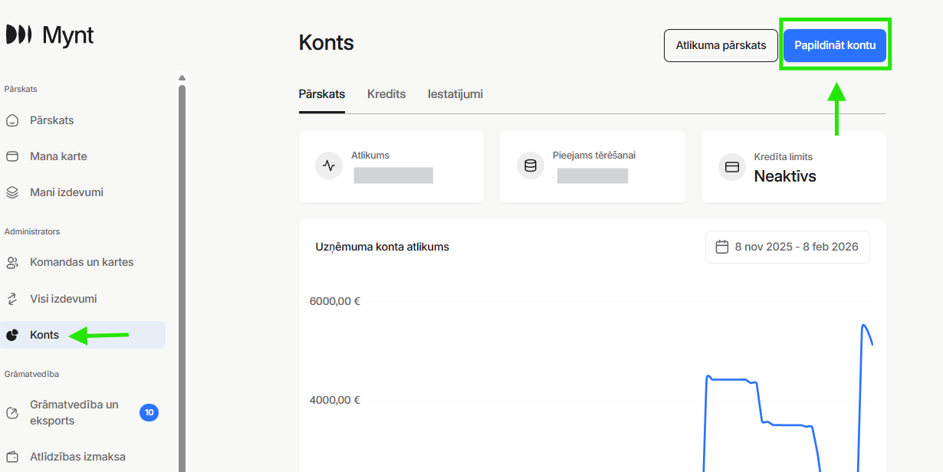943x472 pixels.
Task: Click the Atlikuma pārskats button
Action: point(720,45)
